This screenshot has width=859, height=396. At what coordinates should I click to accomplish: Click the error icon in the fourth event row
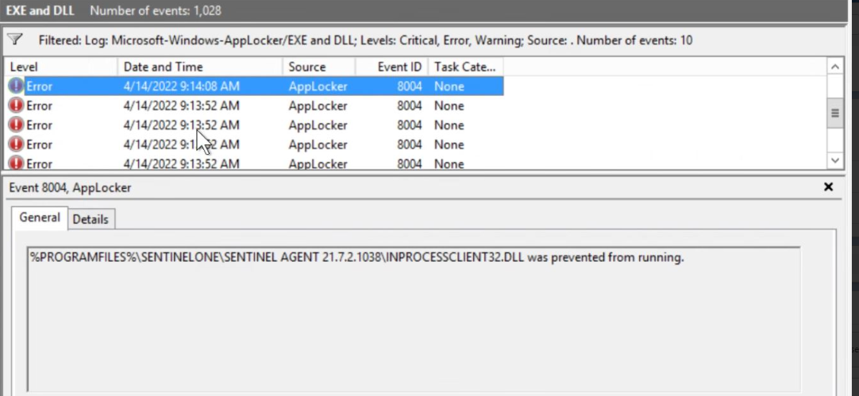click(16, 144)
